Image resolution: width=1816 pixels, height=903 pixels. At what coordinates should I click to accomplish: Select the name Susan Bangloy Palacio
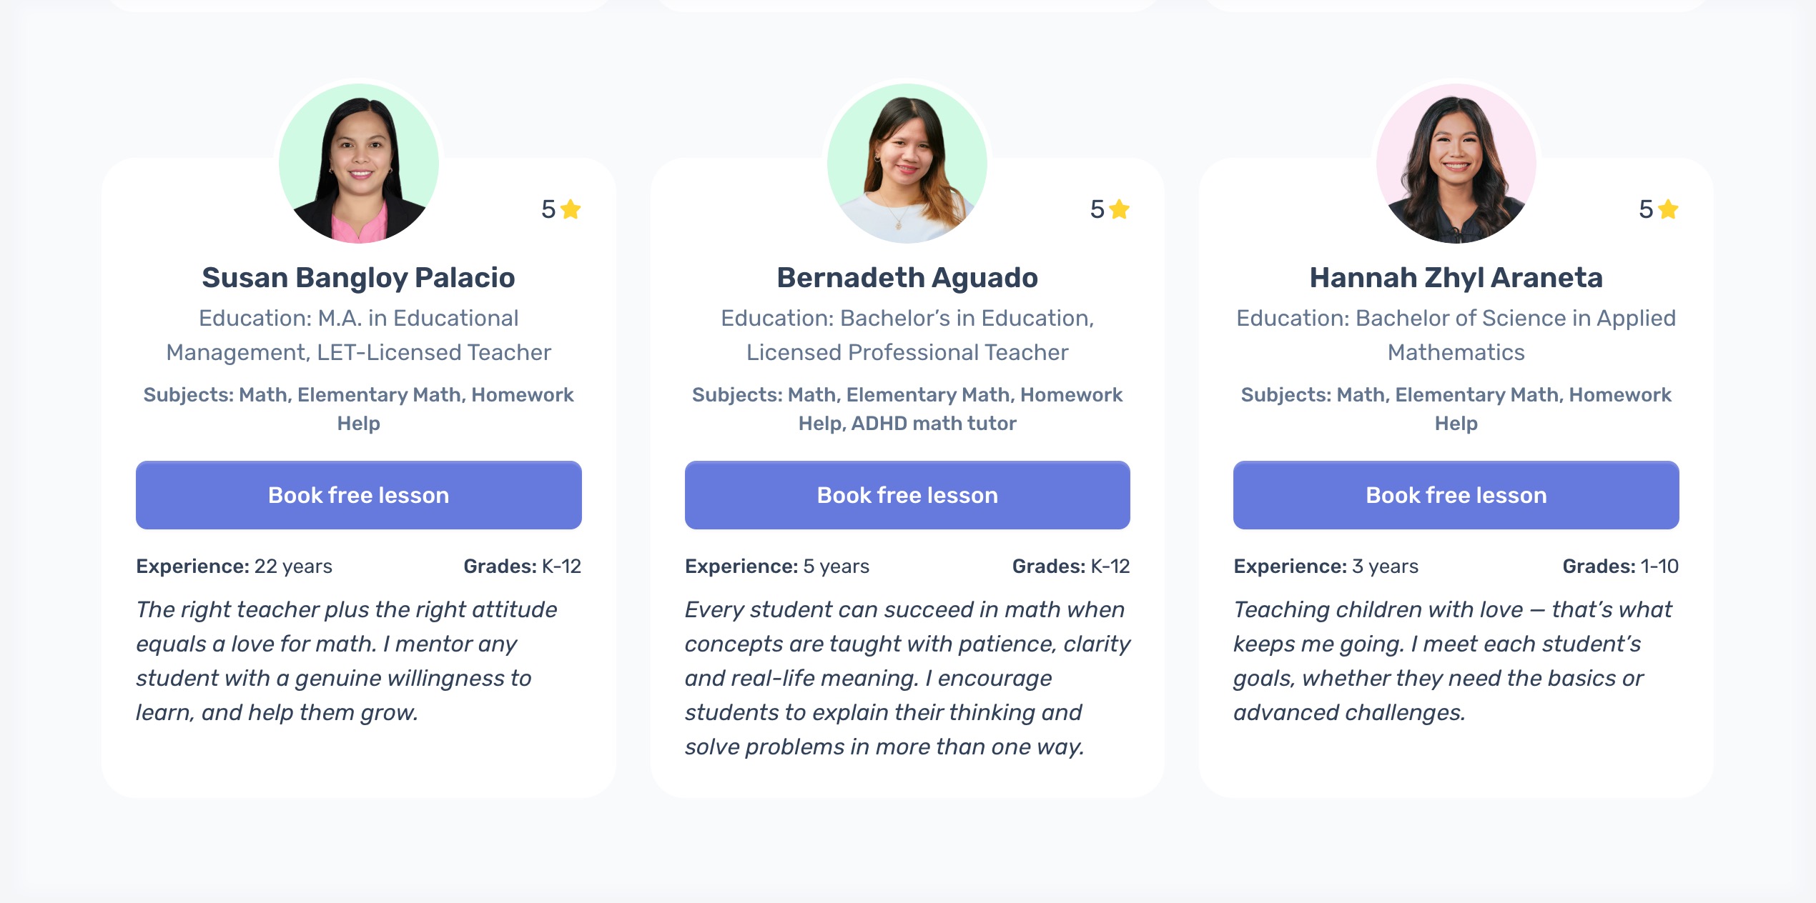(x=359, y=278)
